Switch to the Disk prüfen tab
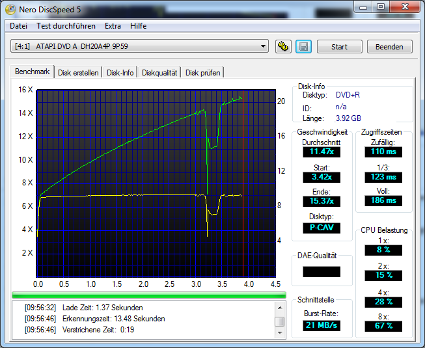 tap(203, 73)
